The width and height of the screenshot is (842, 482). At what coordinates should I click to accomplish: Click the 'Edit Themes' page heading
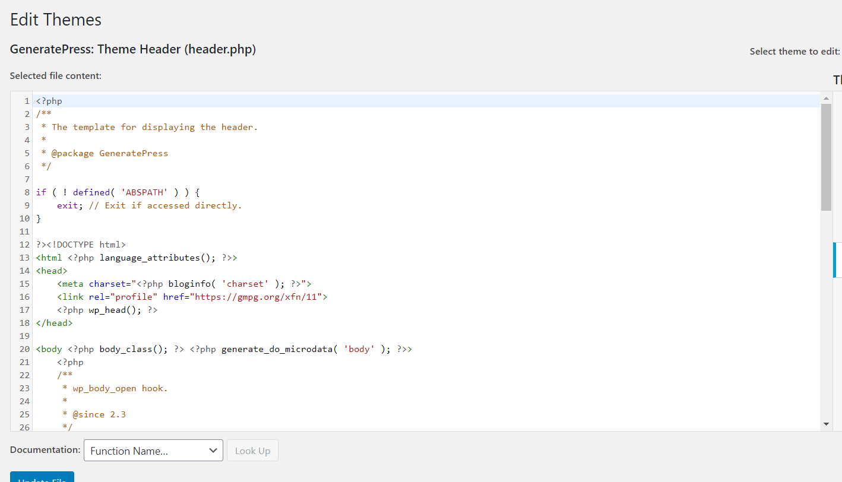(56, 20)
